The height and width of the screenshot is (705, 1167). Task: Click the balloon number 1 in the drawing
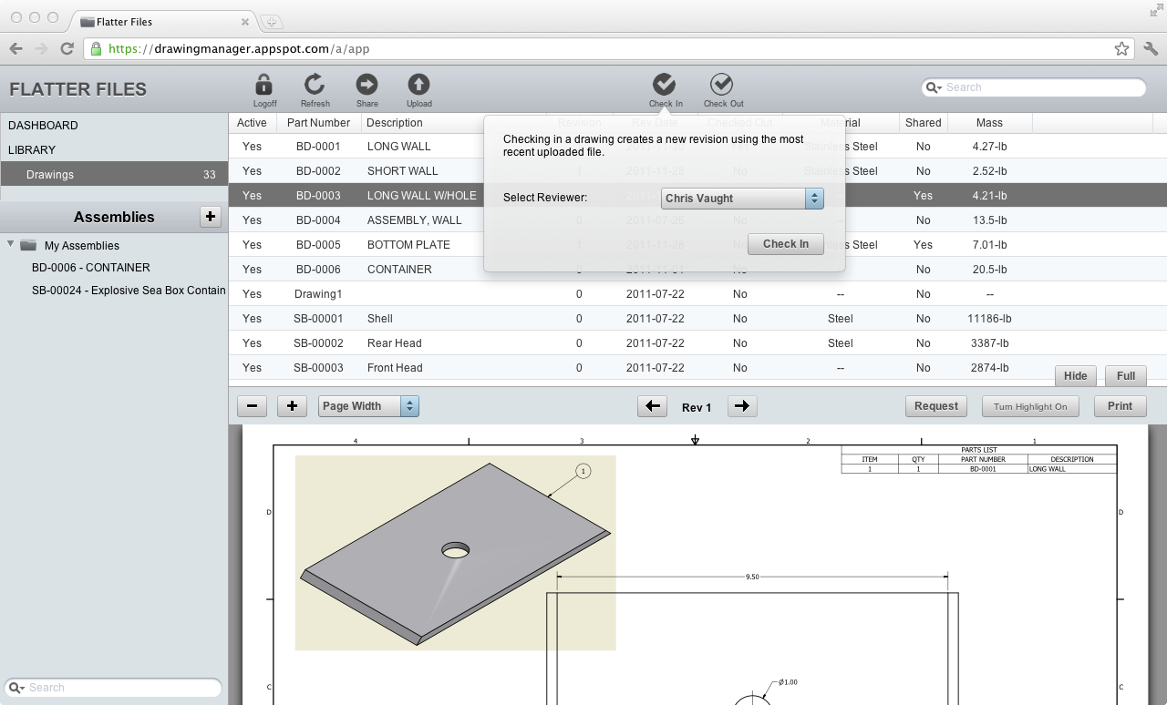583,471
